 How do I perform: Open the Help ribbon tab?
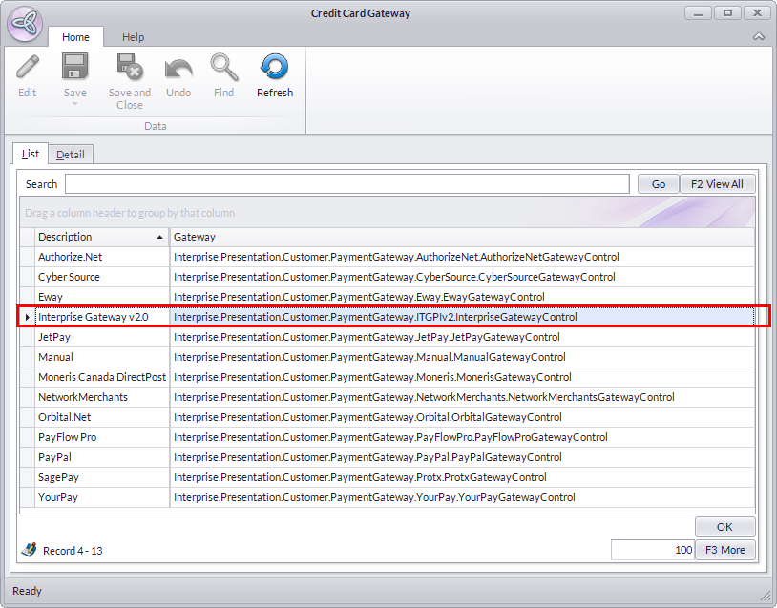point(133,37)
